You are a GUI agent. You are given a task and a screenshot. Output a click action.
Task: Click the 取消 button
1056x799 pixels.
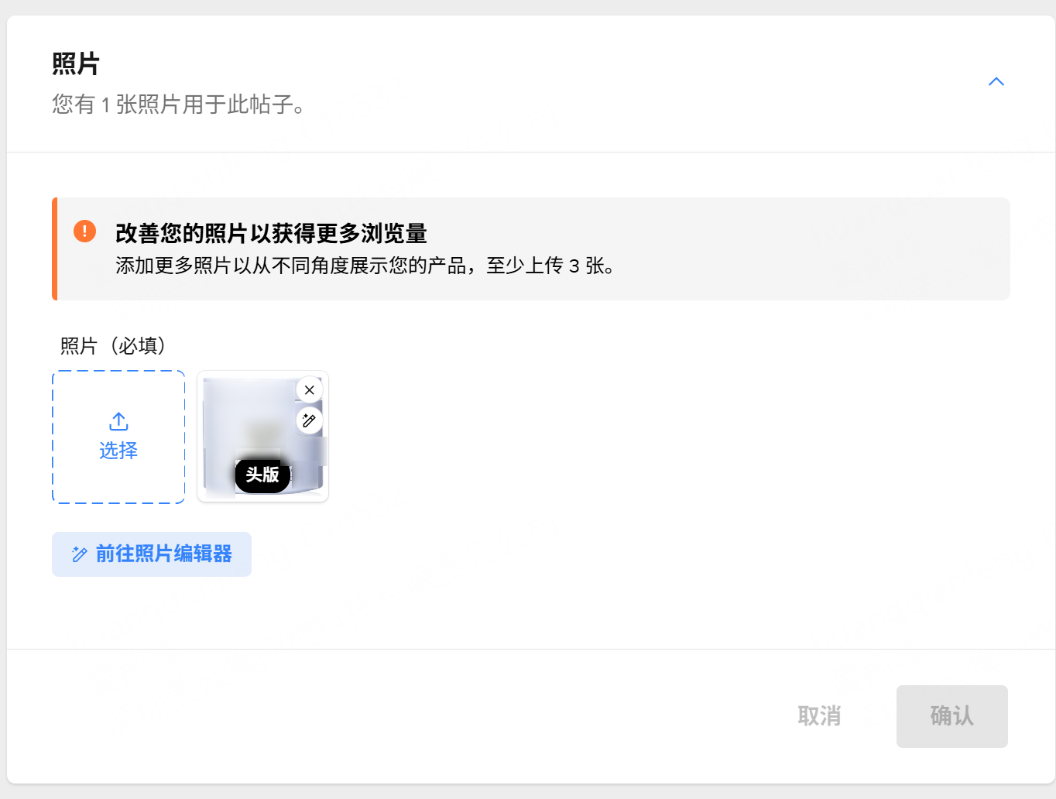pyautogui.click(x=819, y=716)
